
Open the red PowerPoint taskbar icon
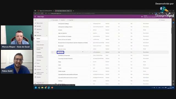tap(52, 88)
